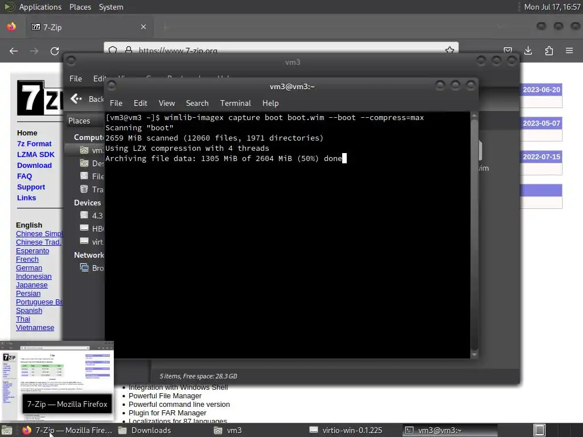The image size is (583, 437).
Task: Switch language to Thai
Action: 23,319
